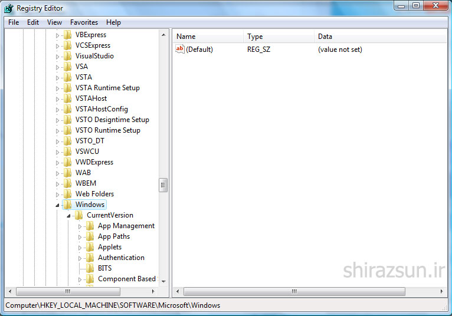Screen dimensions: 452x316
Task: Click the Windows key folder icon
Action: pos(68,205)
